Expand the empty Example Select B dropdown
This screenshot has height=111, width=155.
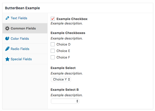tap(65, 101)
